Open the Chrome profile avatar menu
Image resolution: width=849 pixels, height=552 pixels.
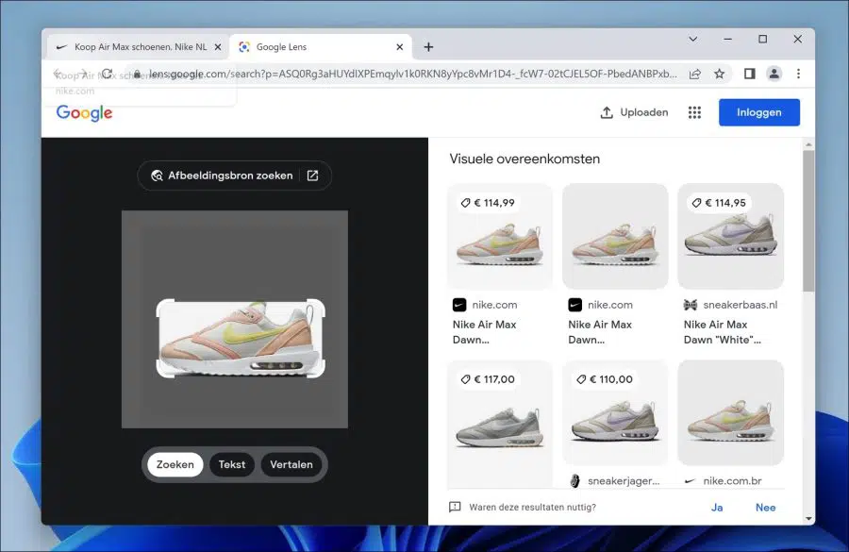point(774,74)
